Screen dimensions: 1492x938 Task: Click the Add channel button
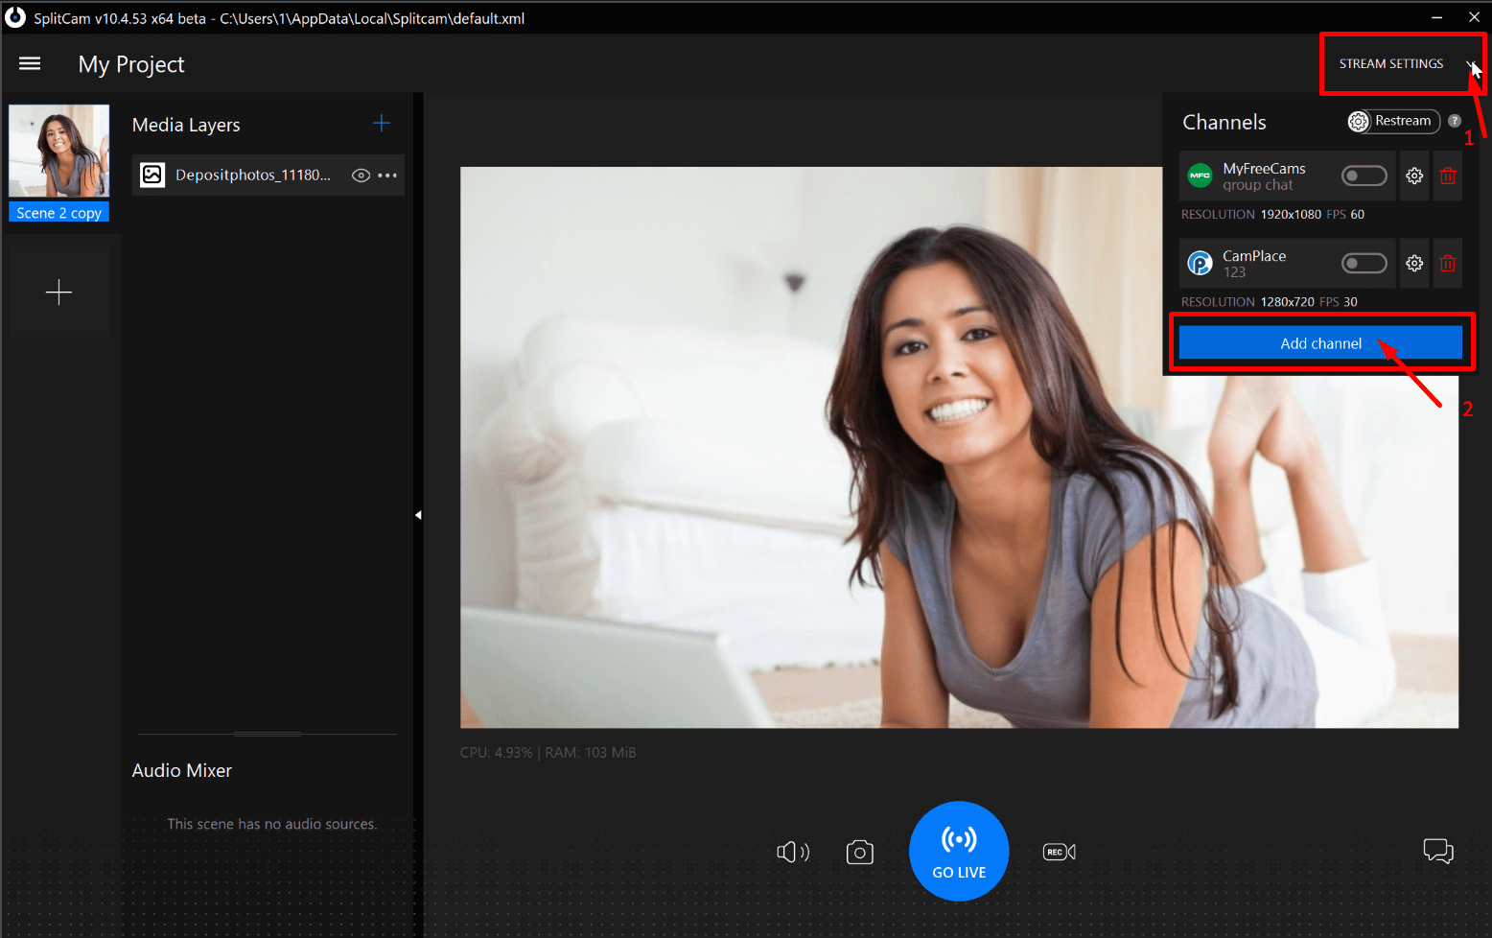point(1321,342)
